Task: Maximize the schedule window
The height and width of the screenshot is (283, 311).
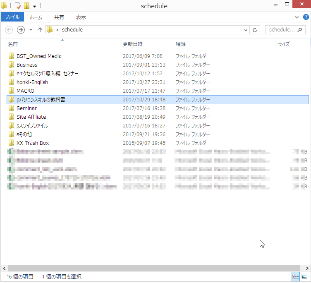Action: 287,4
